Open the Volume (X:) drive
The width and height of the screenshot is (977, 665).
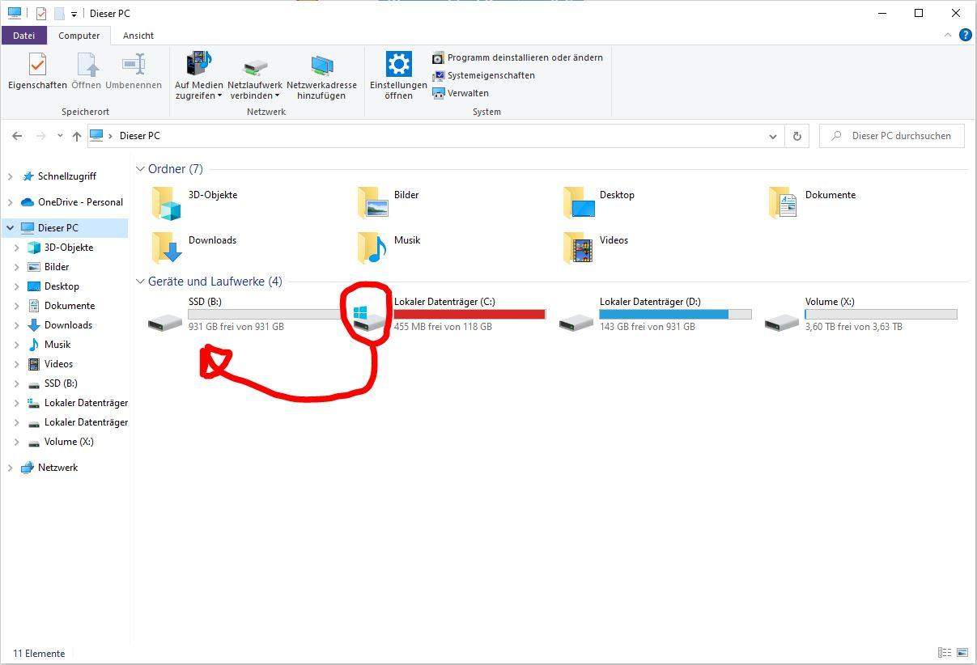pyautogui.click(x=782, y=321)
